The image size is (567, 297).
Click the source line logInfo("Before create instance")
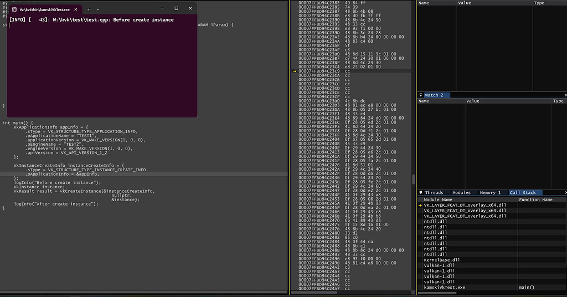coord(57,183)
